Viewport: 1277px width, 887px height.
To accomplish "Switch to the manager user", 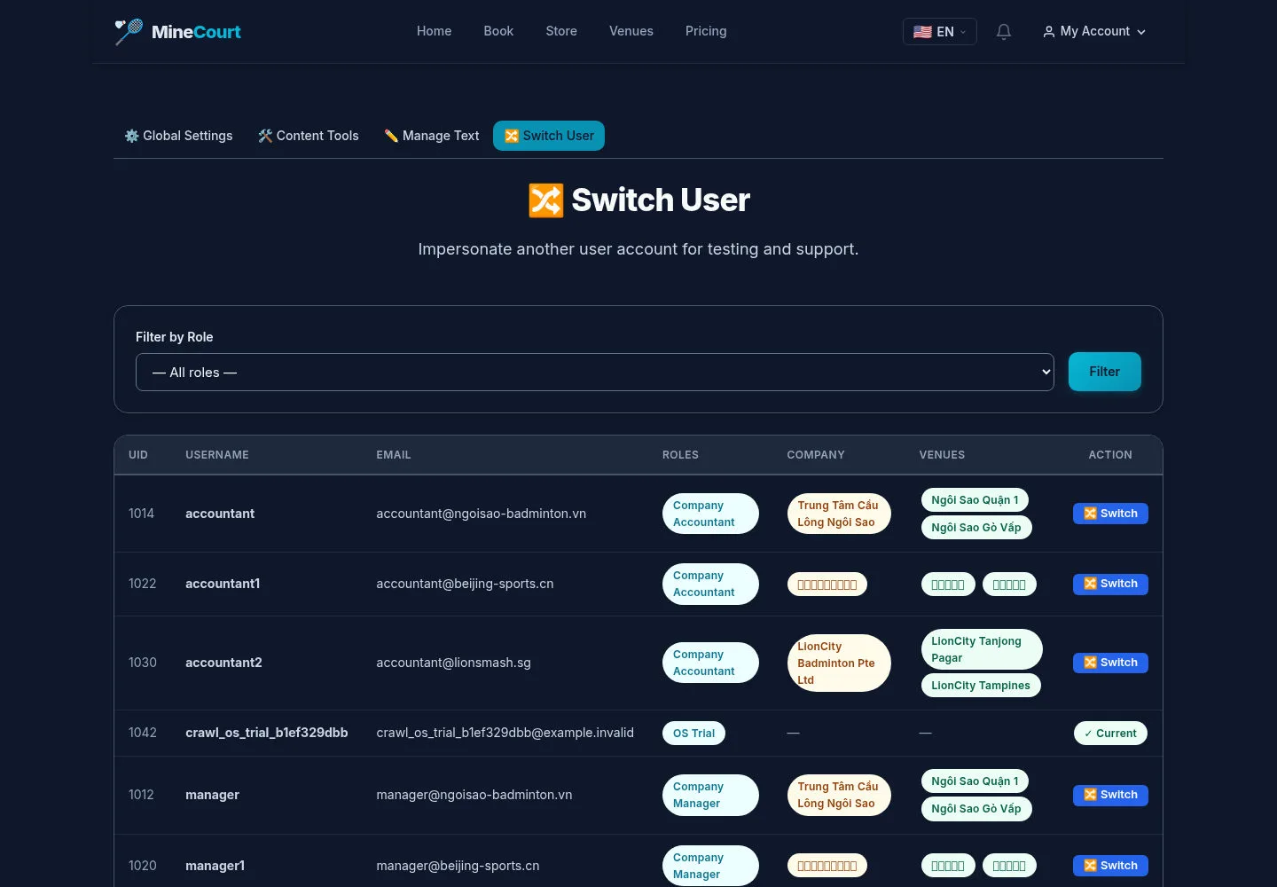I will [1110, 795].
